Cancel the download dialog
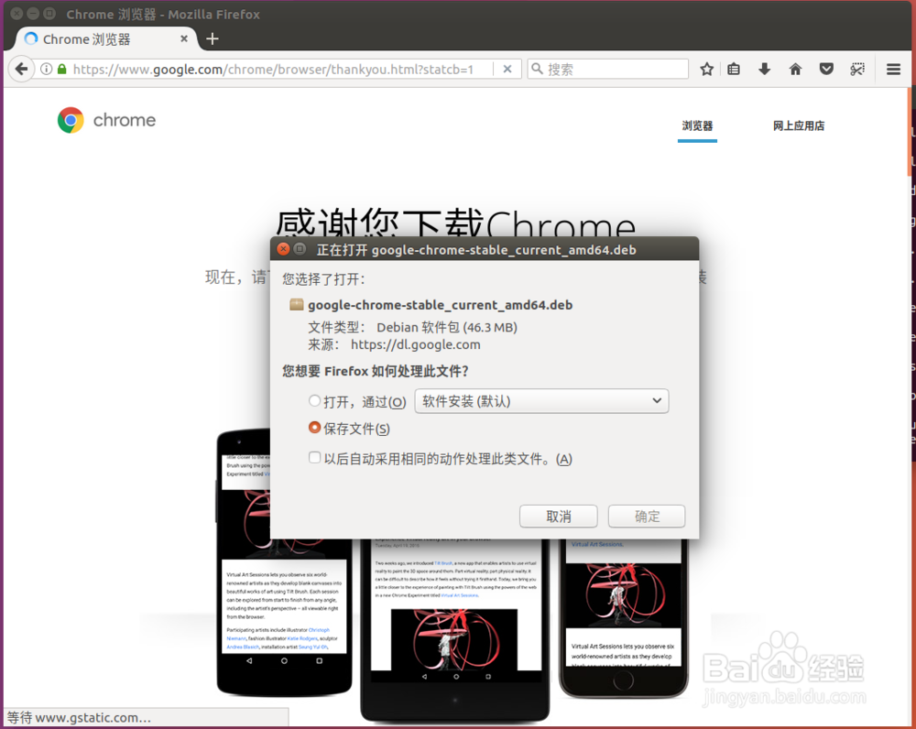916x729 pixels. 558,516
